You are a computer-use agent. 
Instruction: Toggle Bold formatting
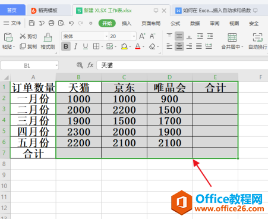(x=66, y=46)
